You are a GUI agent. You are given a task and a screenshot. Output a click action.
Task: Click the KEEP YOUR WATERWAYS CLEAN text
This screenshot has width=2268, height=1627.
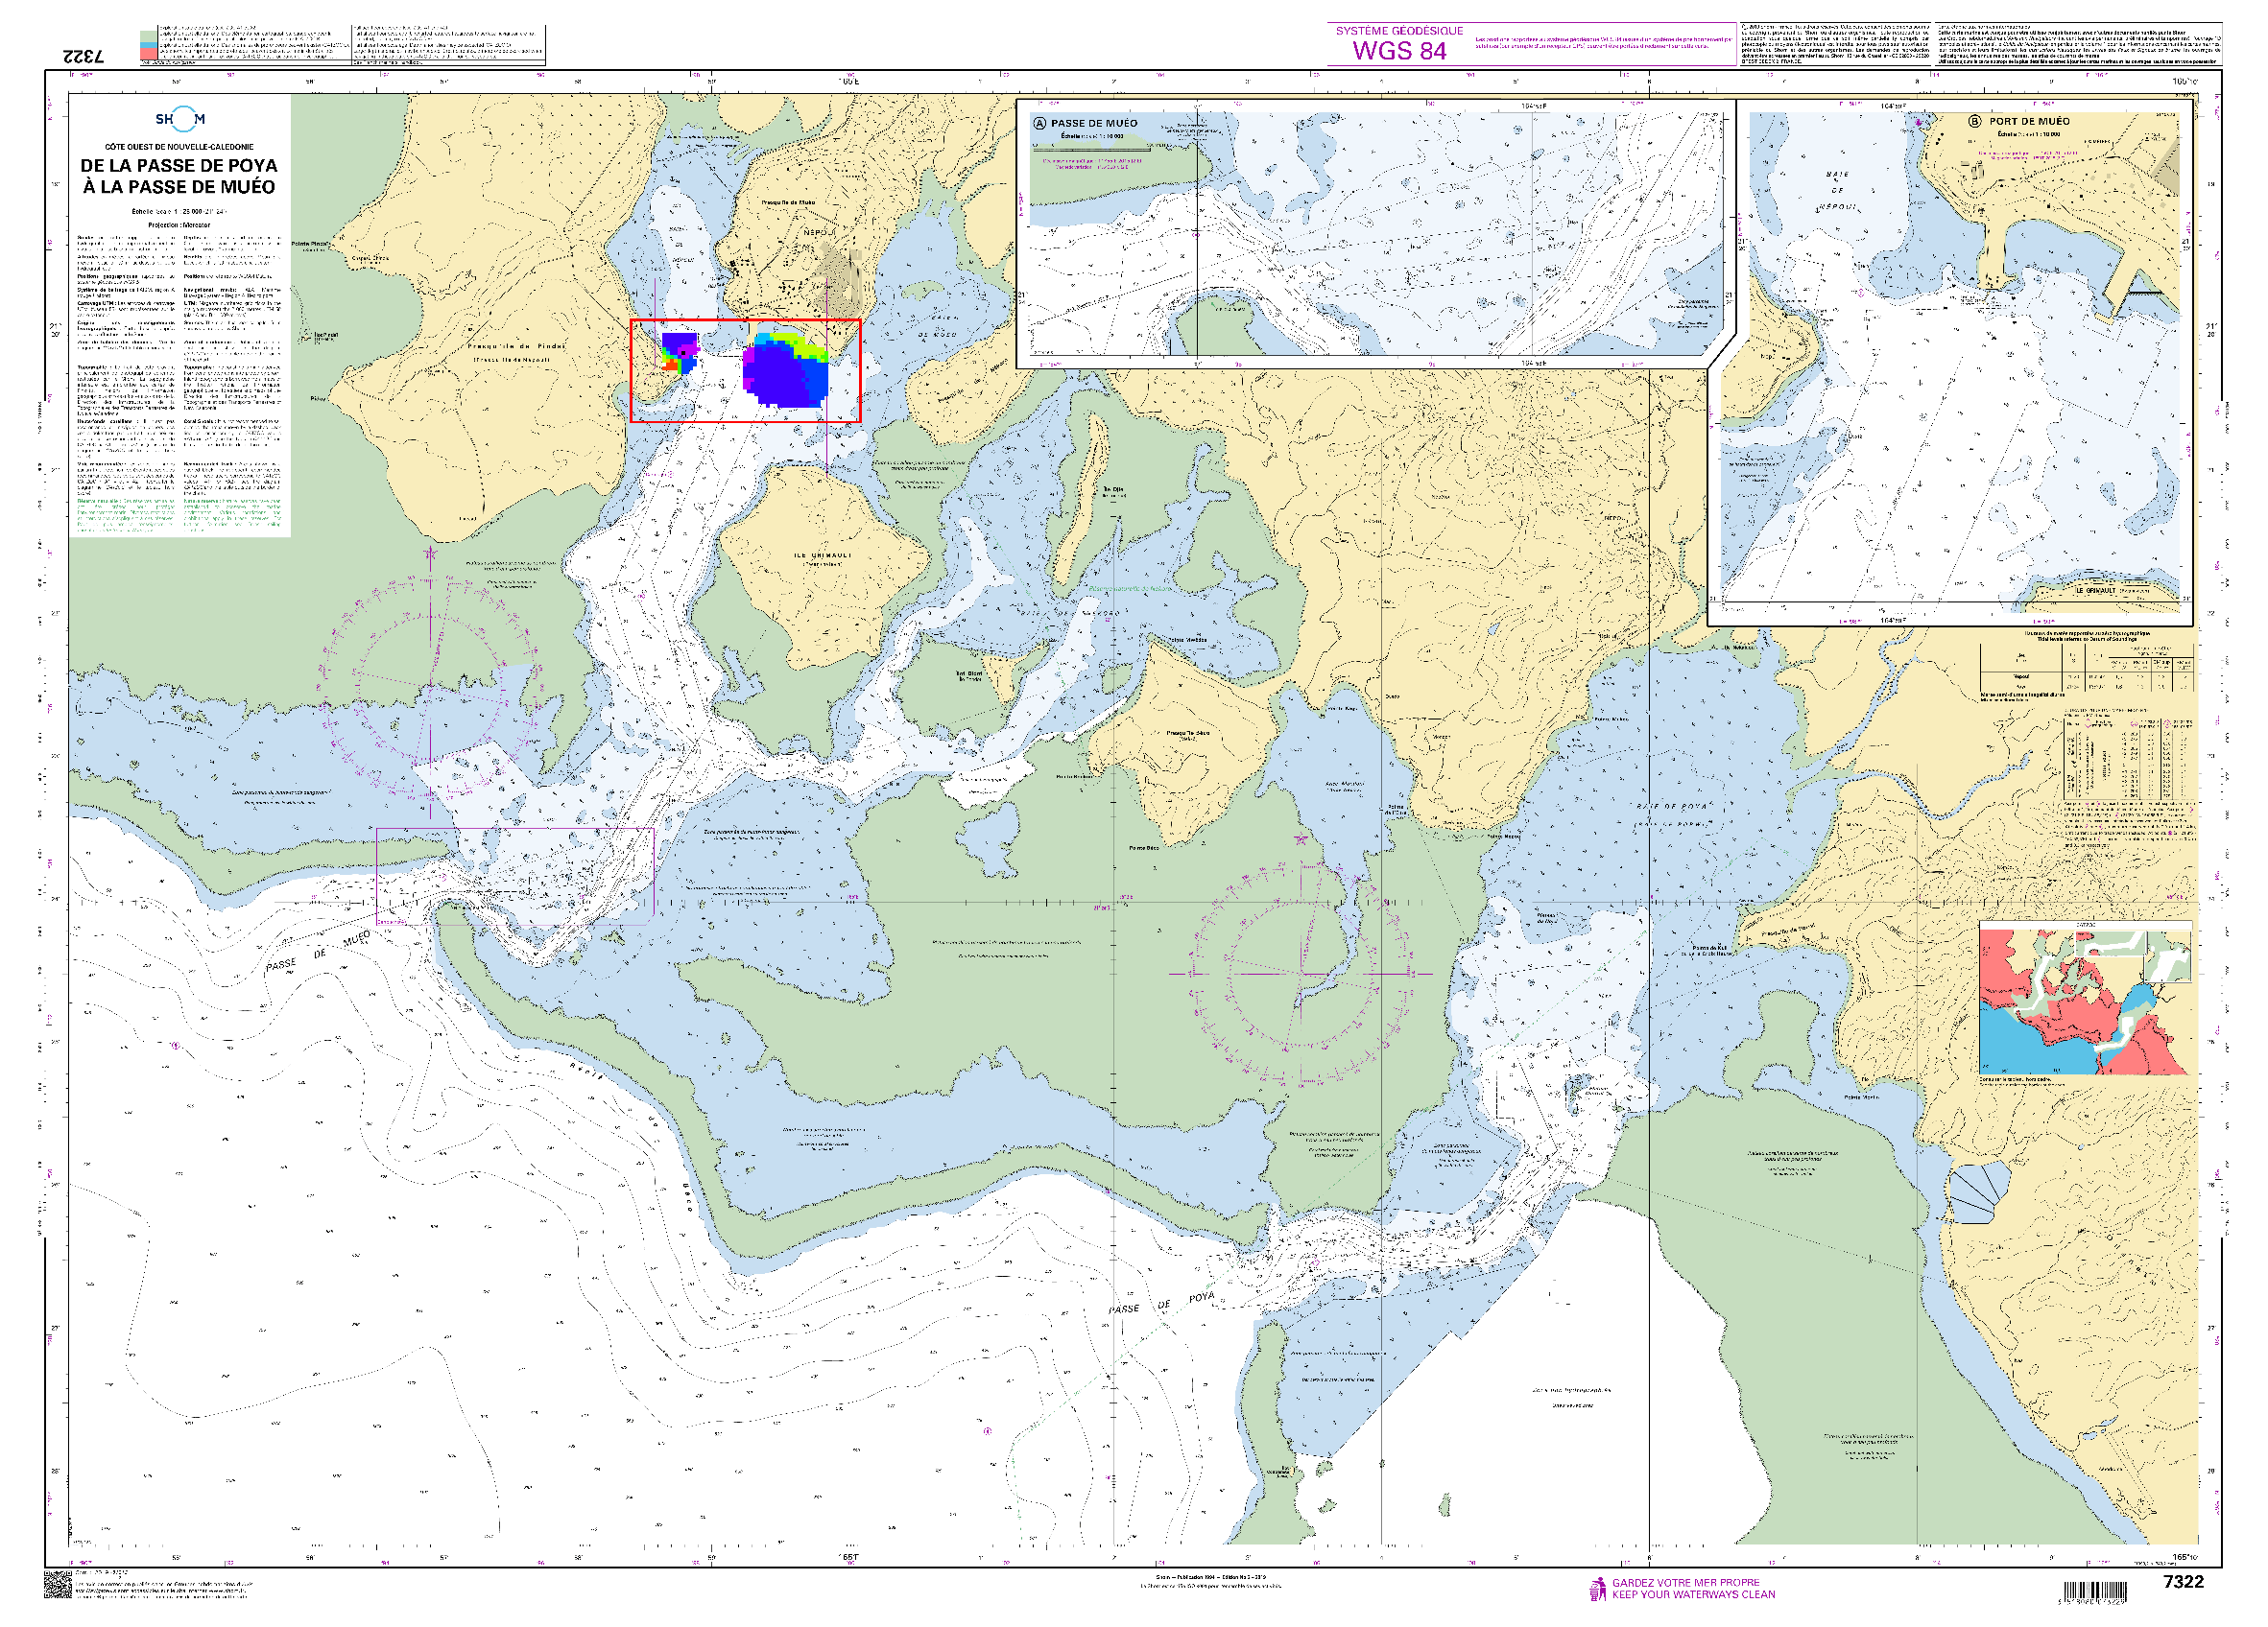[x=1693, y=1595]
